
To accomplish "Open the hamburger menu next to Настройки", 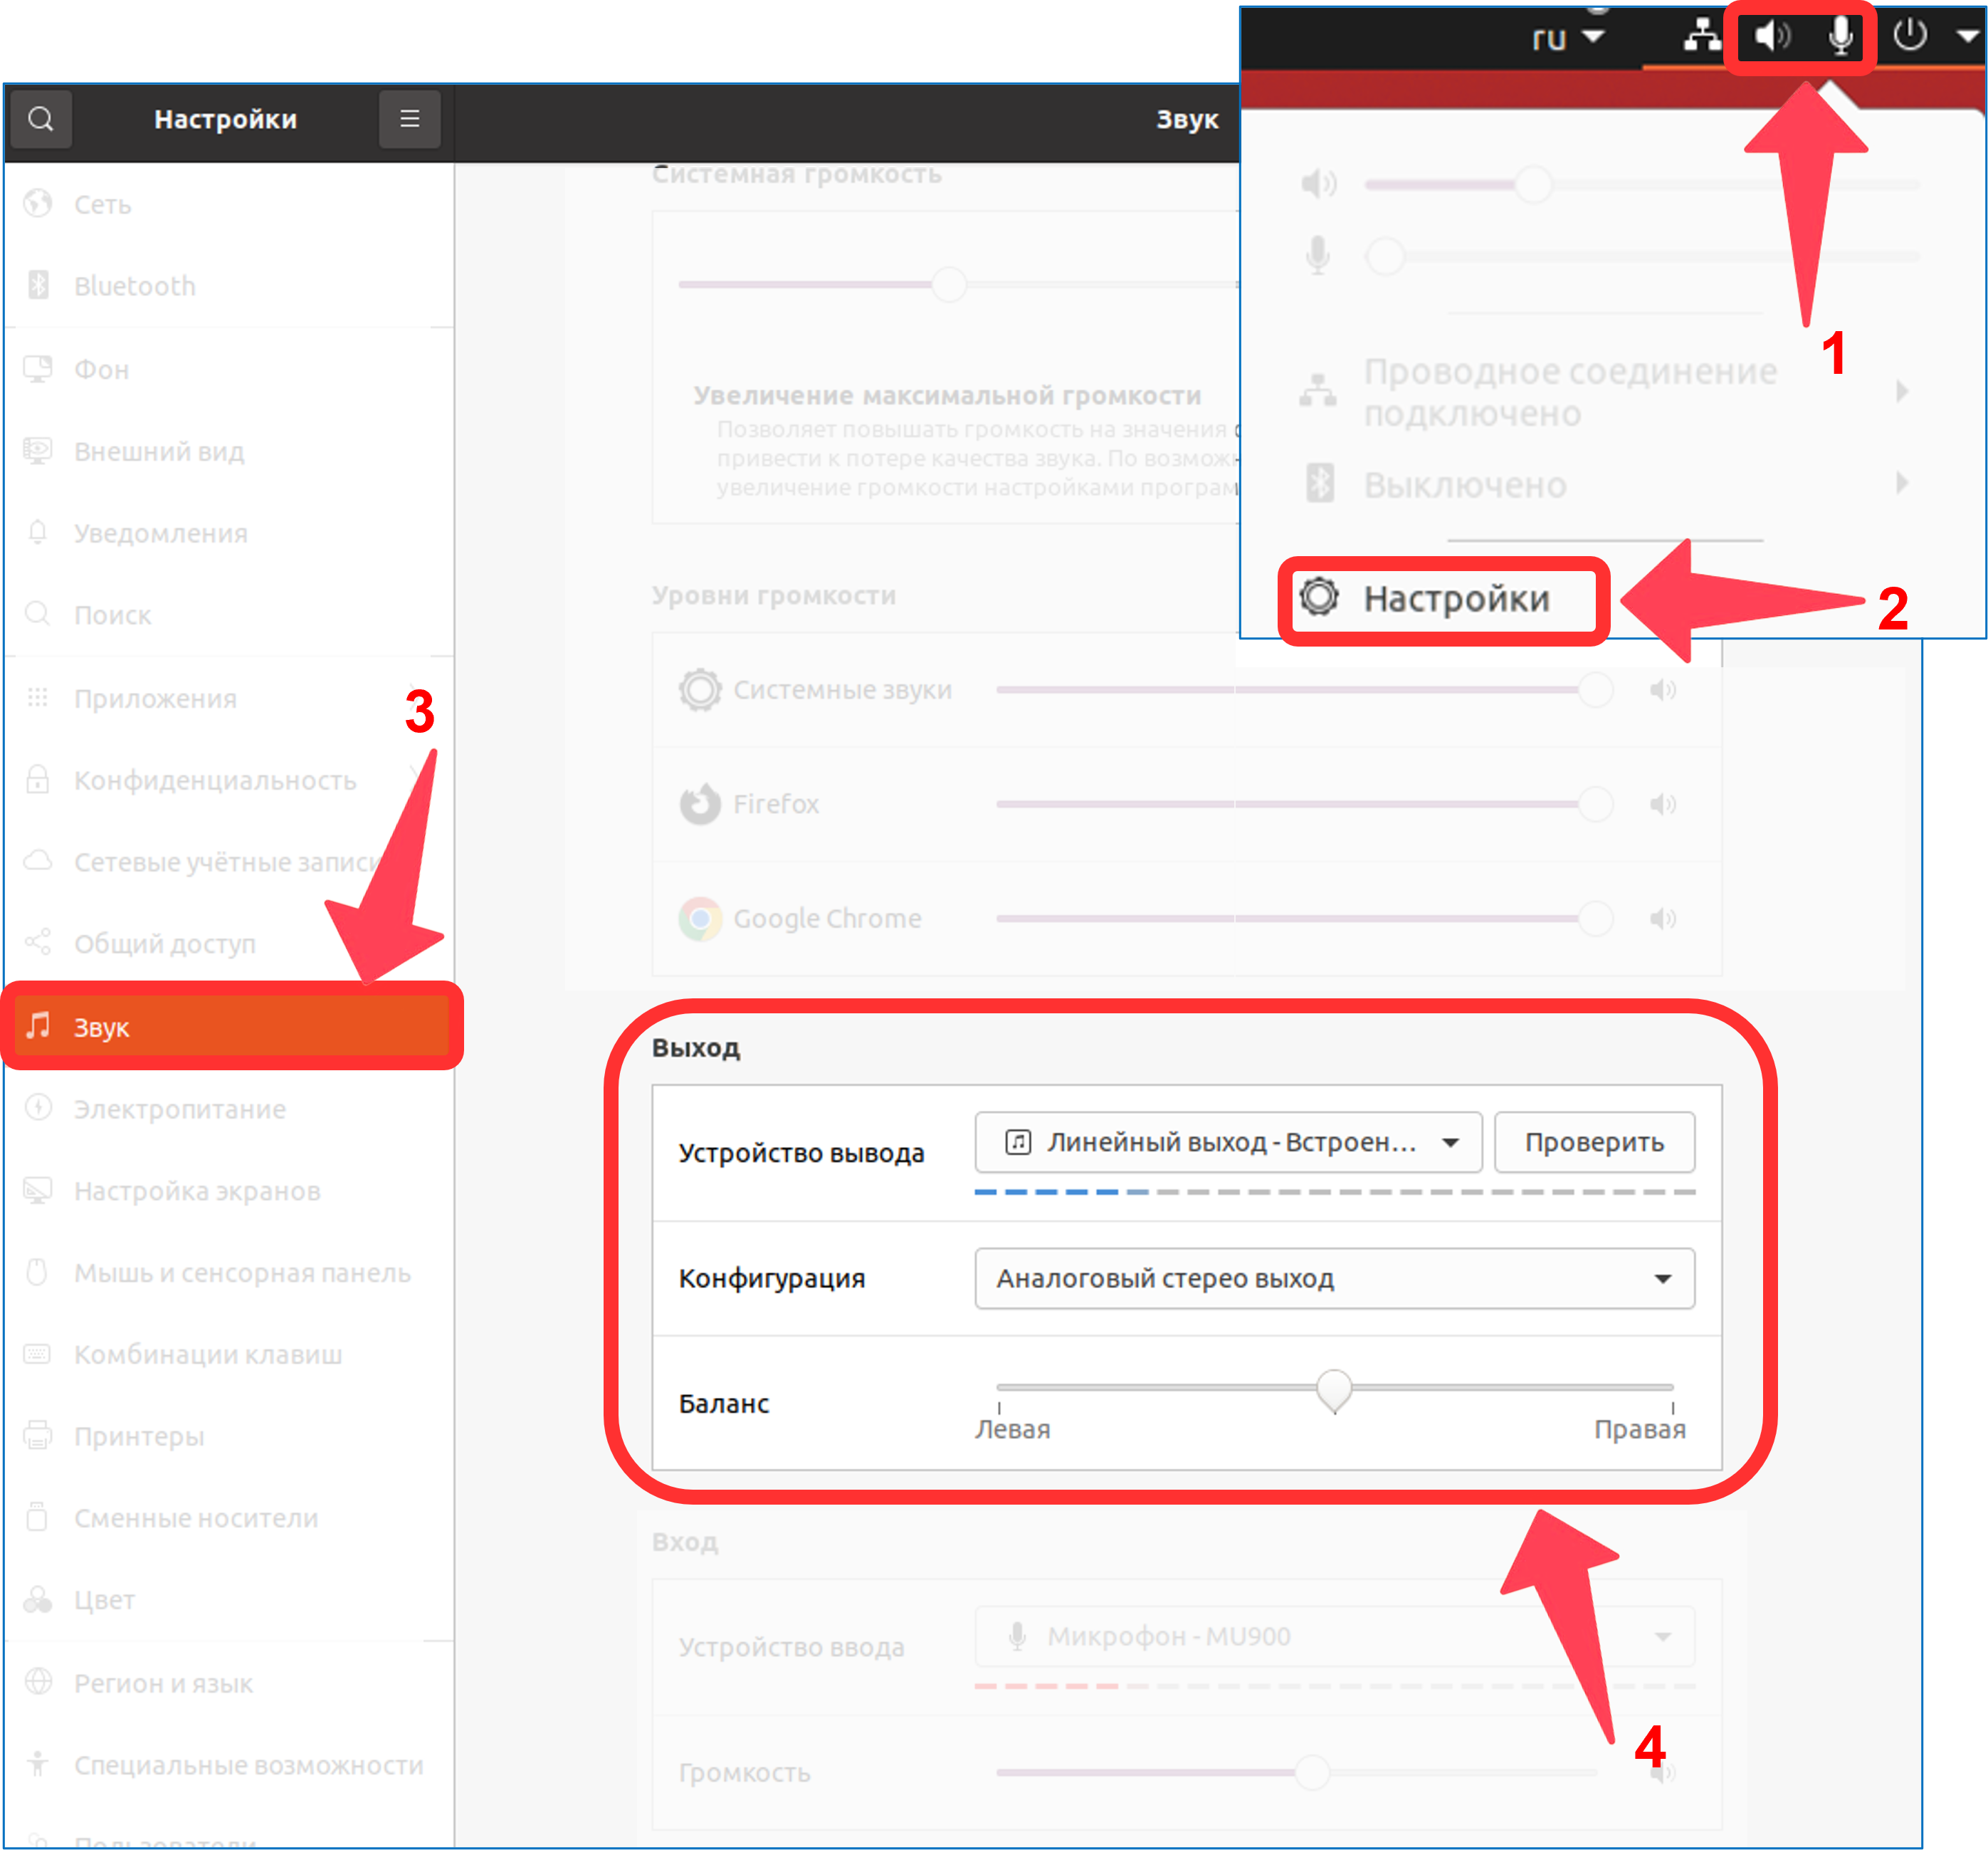I will click(x=409, y=119).
